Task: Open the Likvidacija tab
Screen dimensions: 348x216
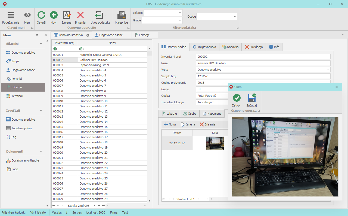Action: [x=254, y=47]
